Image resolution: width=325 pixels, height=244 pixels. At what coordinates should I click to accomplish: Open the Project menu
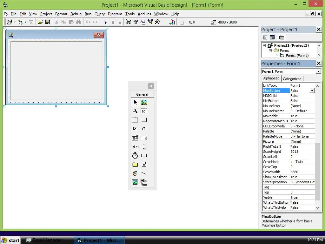(46, 14)
